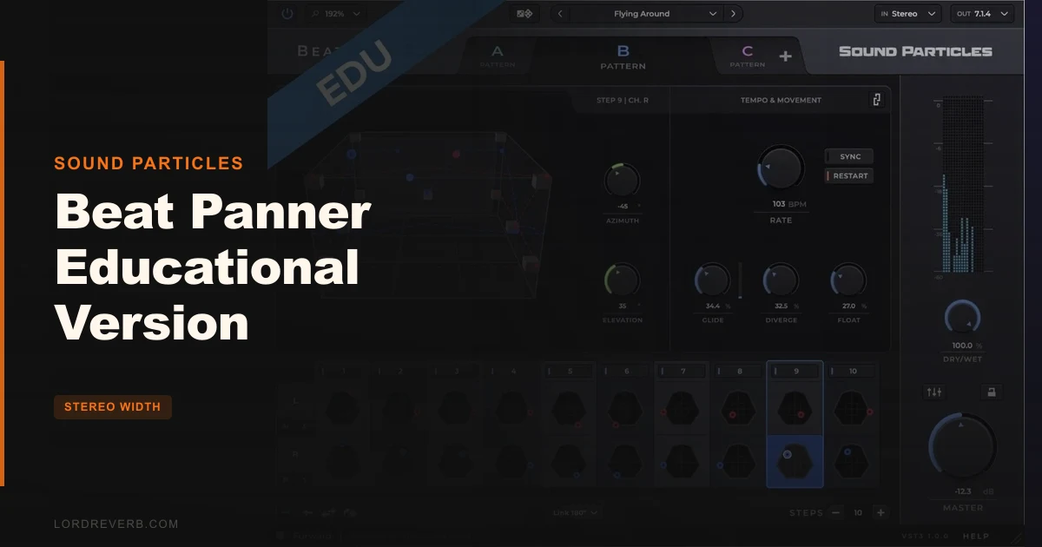The width and height of the screenshot is (1042, 547).
Task: Open the Link 180° dropdown
Action: [x=577, y=512]
